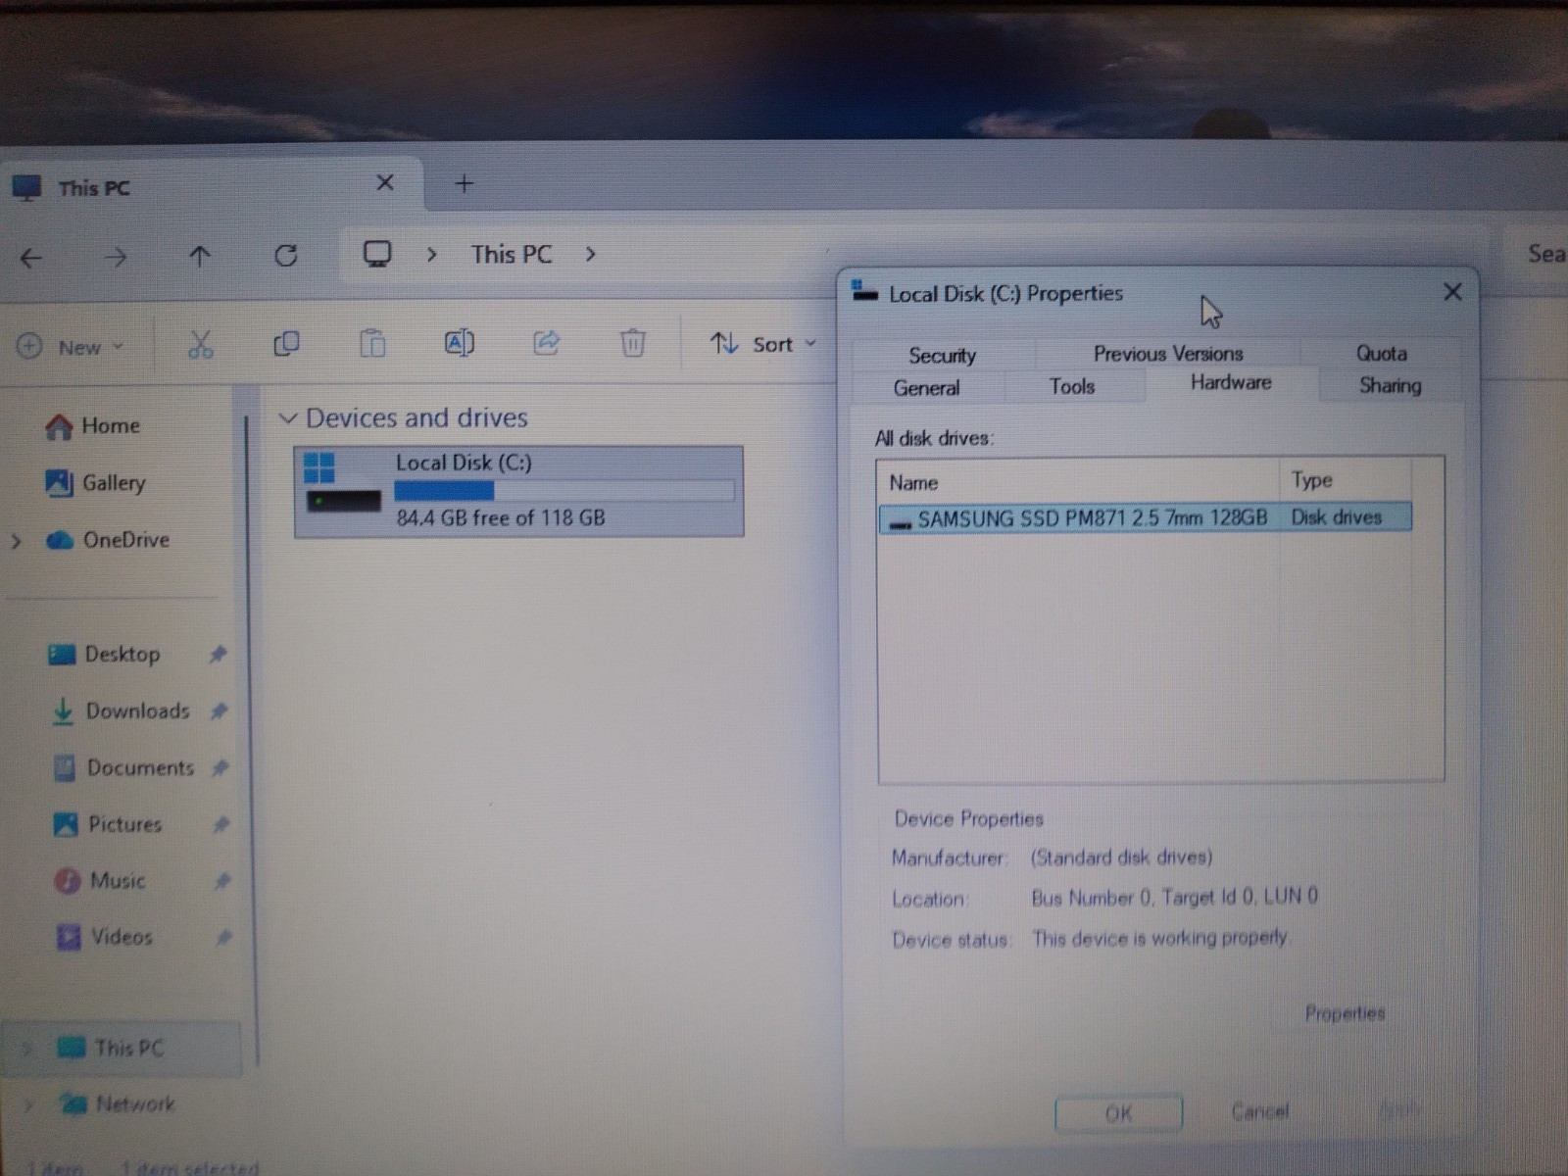Open the pinned Pictures folder

(x=108, y=825)
